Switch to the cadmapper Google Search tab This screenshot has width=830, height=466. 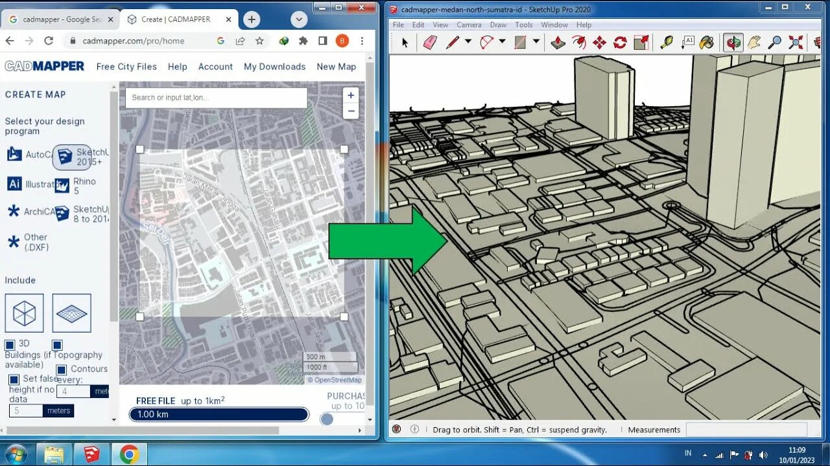click(61, 19)
